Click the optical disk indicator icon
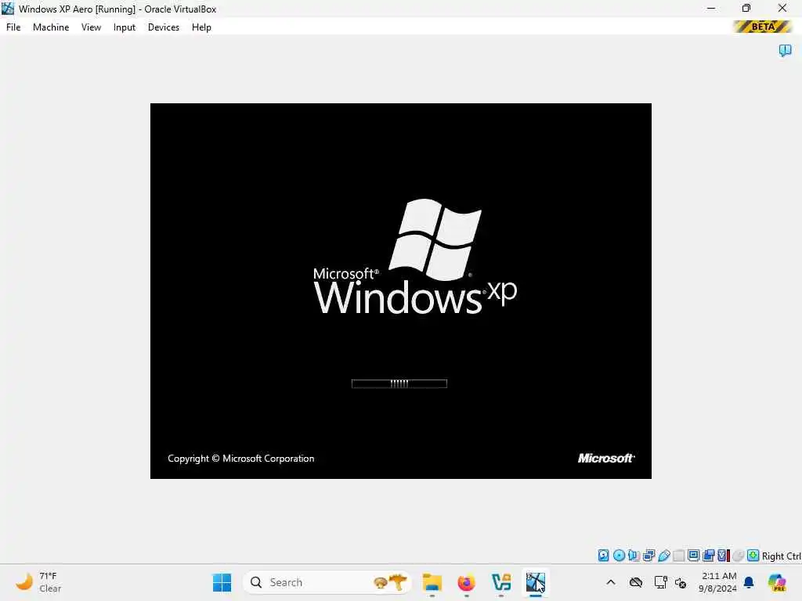 [x=619, y=556]
